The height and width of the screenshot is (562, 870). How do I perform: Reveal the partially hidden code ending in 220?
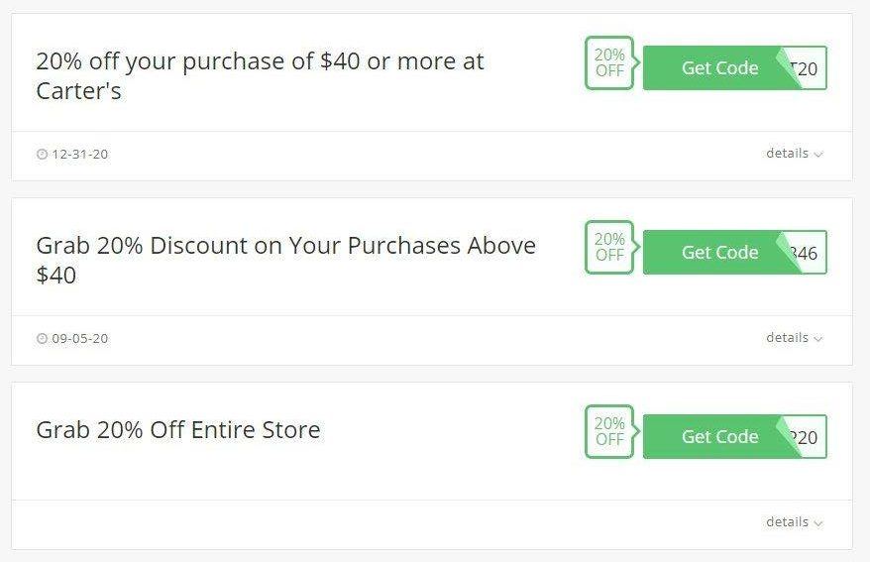(x=808, y=437)
